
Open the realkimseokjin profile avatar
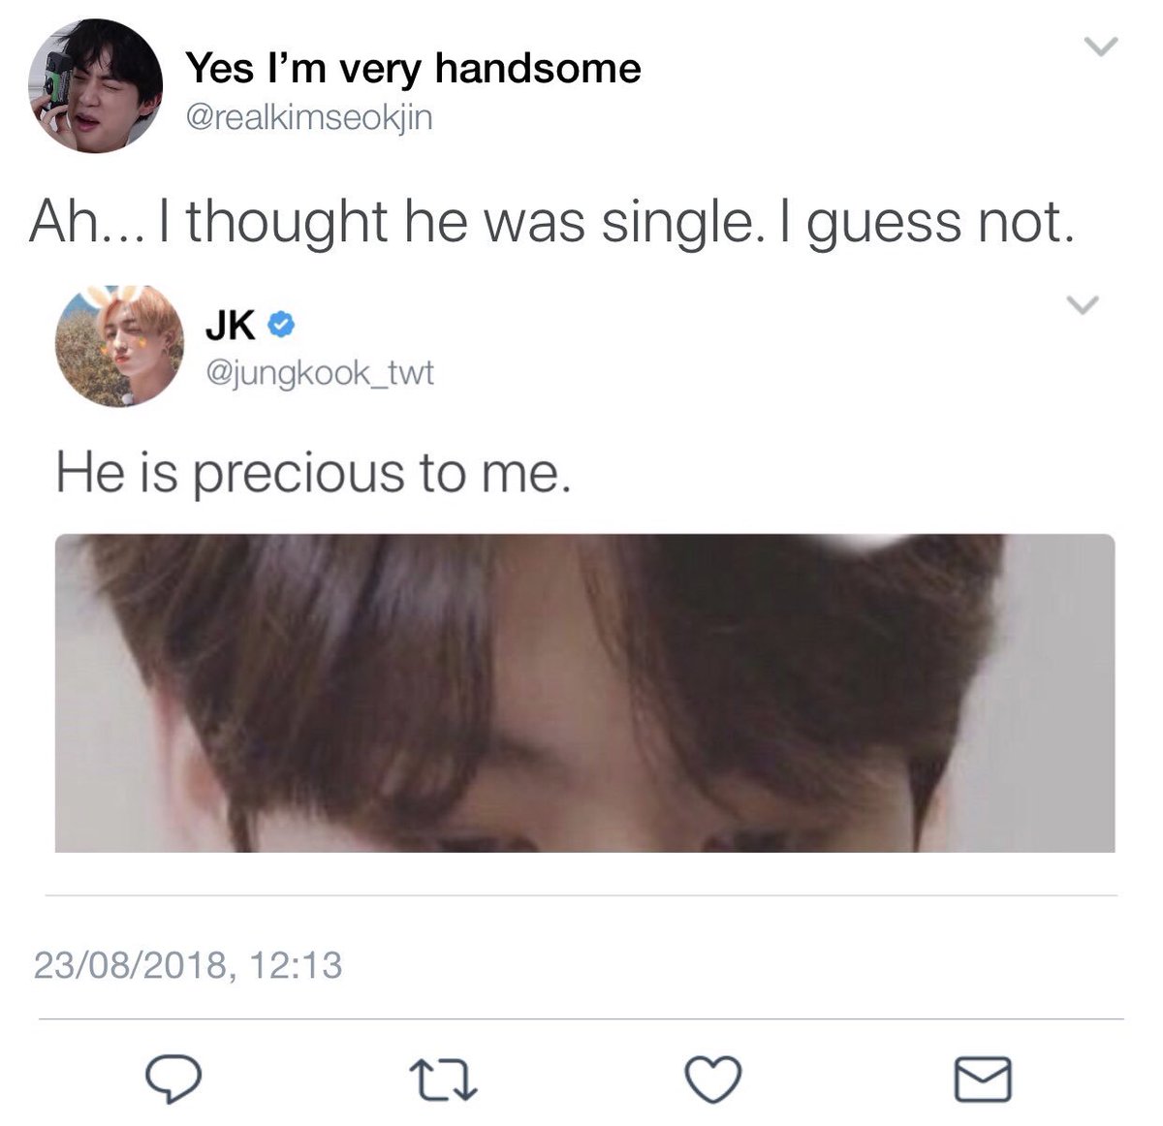pos(95,85)
